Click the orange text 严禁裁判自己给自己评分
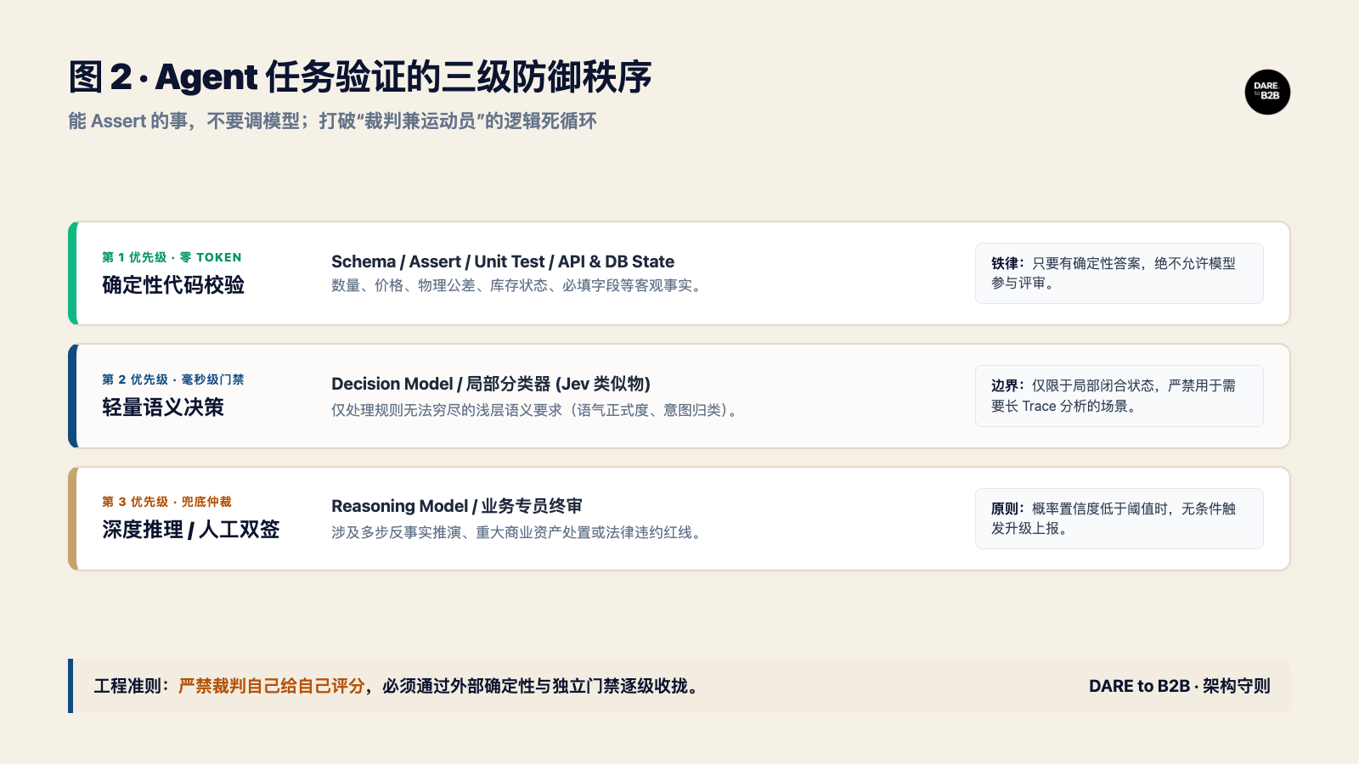This screenshot has width=1359, height=764. [272, 686]
